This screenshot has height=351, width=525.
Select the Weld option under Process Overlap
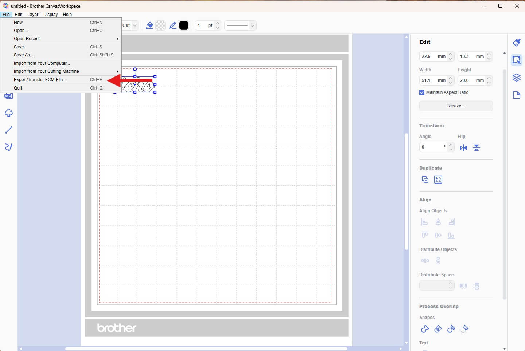pyautogui.click(x=424, y=329)
